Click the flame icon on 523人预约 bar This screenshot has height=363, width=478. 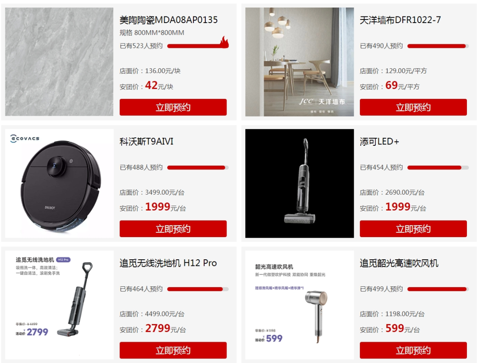point(224,42)
